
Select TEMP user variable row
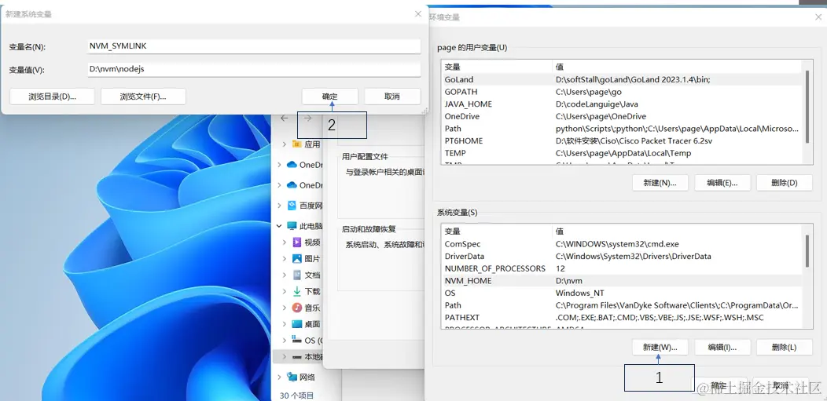(x=623, y=153)
